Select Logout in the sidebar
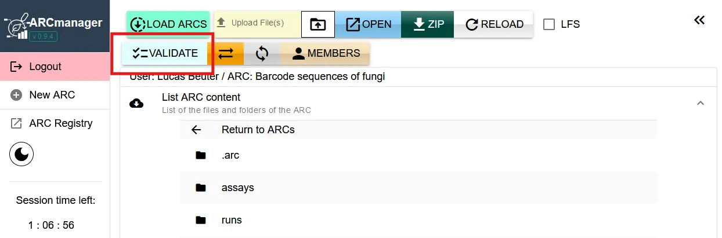The height and width of the screenshot is (238, 722). (x=45, y=67)
